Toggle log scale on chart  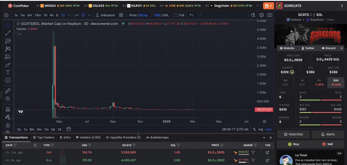(261, 129)
